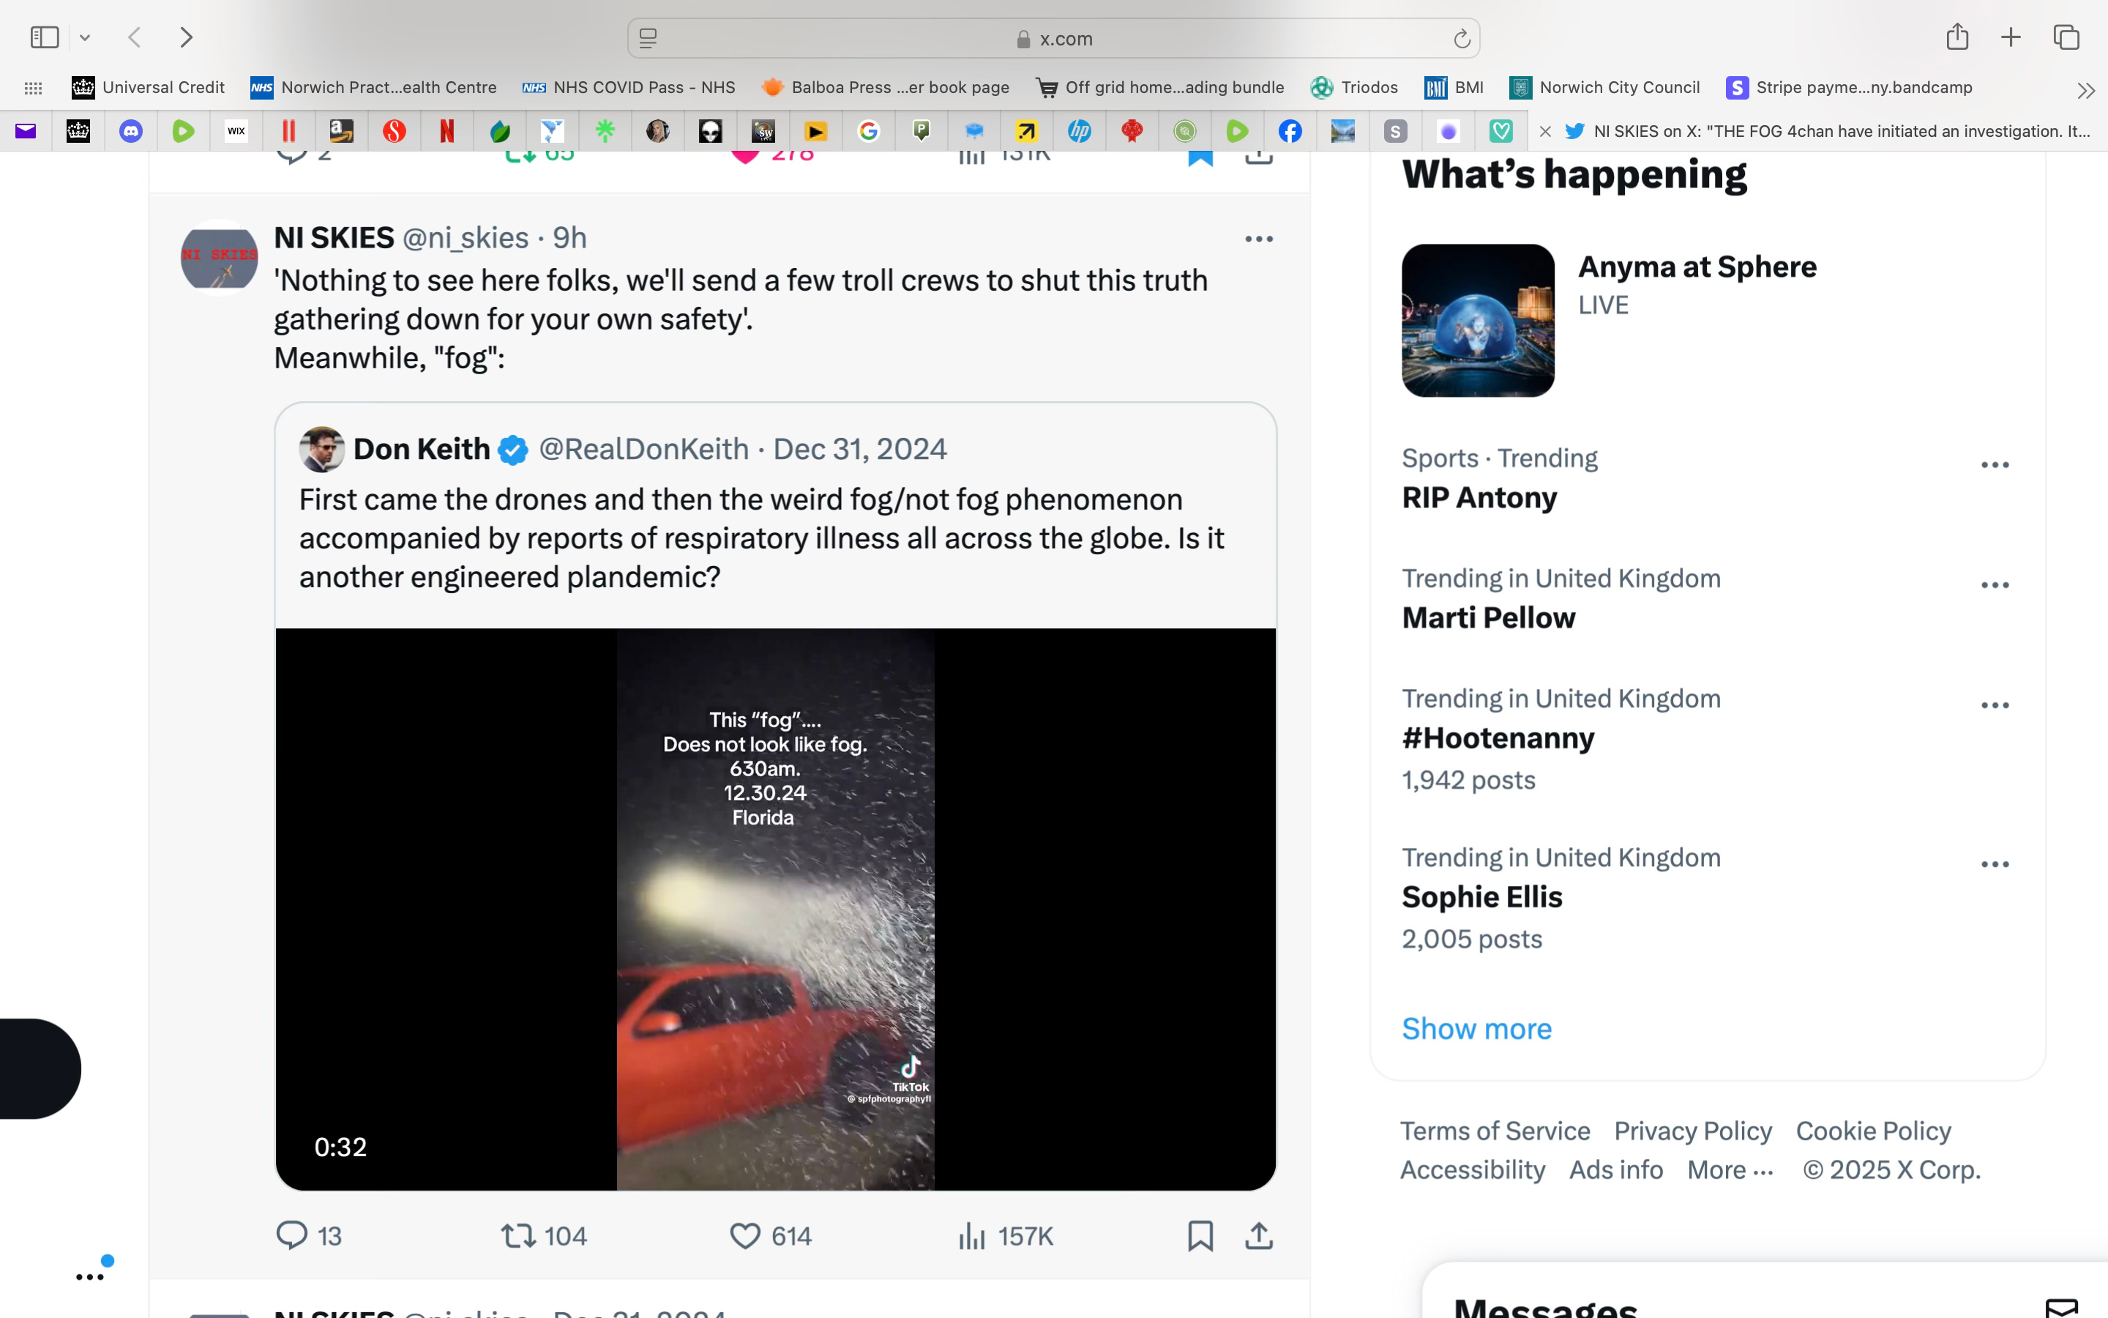Open the Universal Credit bookmark
Image resolution: width=2108 pixels, height=1318 pixels.
[148, 87]
